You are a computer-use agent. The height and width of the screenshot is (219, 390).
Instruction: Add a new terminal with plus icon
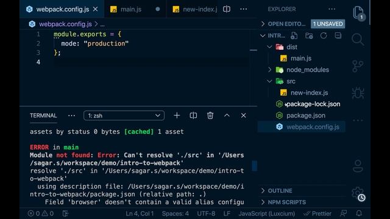click(x=177, y=116)
